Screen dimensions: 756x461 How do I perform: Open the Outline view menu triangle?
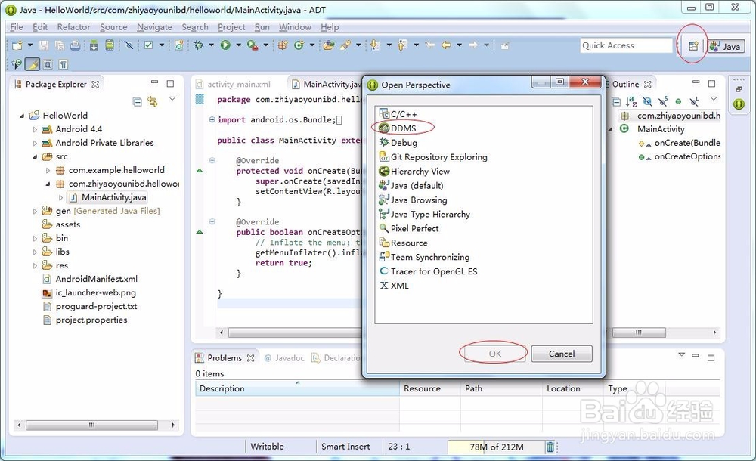pos(714,98)
